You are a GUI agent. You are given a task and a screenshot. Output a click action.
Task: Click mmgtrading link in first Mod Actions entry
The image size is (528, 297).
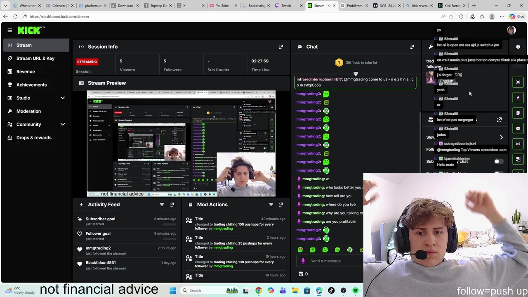click(x=223, y=229)
